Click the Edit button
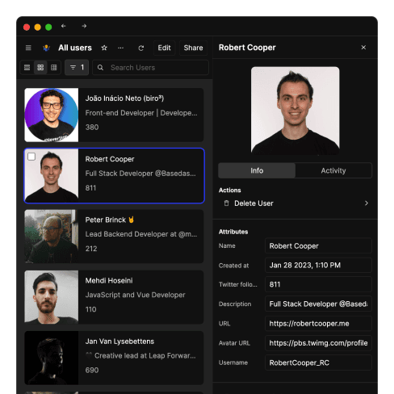This screenshot has height=394, width=394. click(x=164, y=48)
